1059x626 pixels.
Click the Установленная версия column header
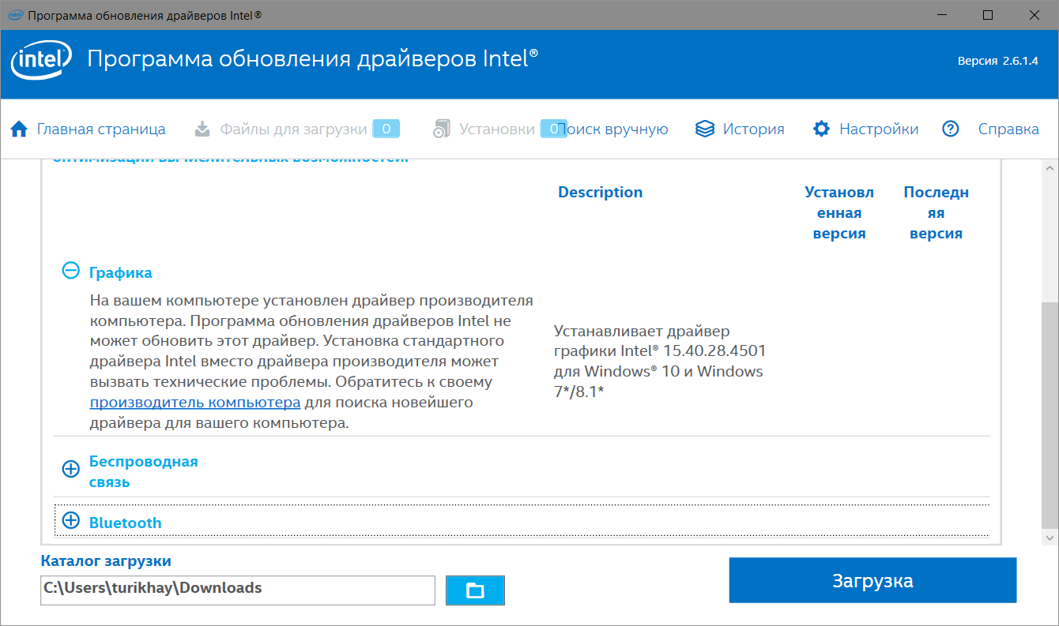(839, 213)
